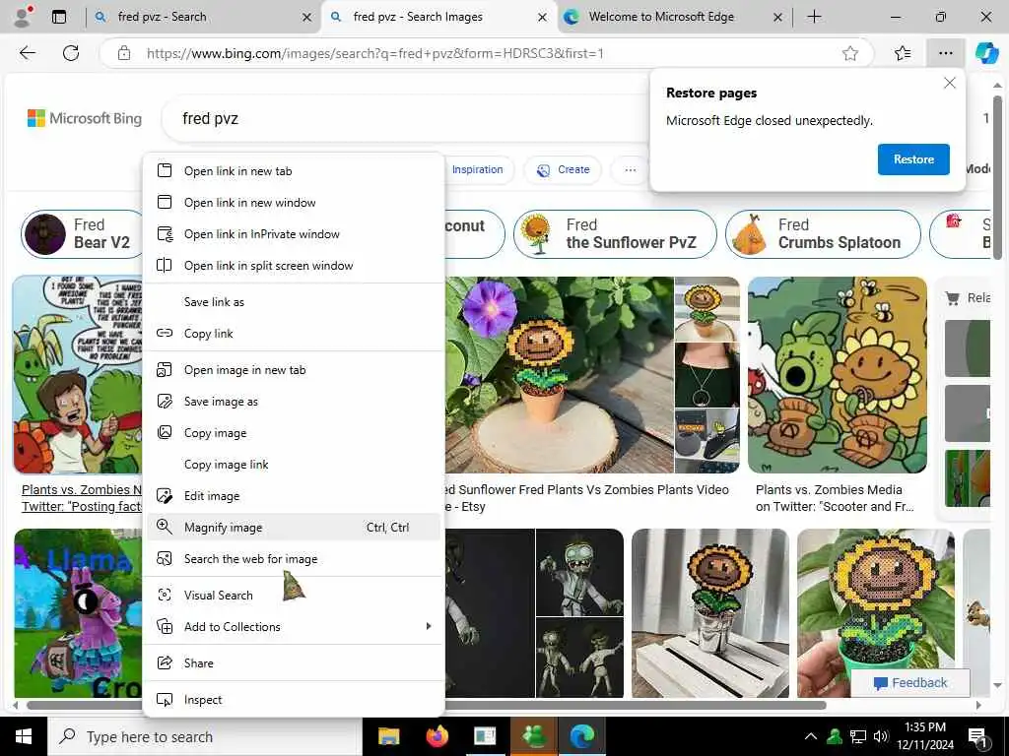Open the profile avatar icon

[24, 17]
